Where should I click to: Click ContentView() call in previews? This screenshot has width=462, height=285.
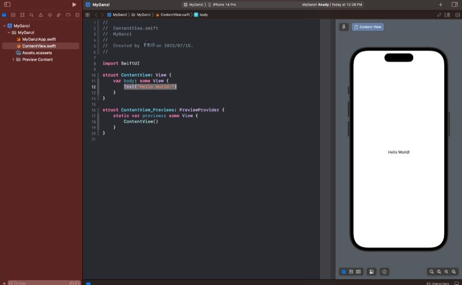(x=141, y=121)
